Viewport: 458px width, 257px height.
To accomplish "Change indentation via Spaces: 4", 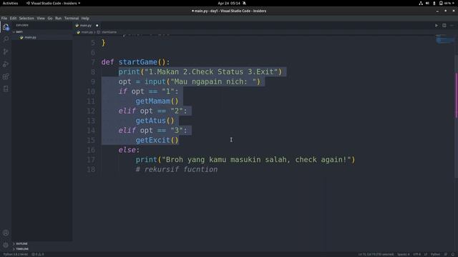I will click(403, 254).
